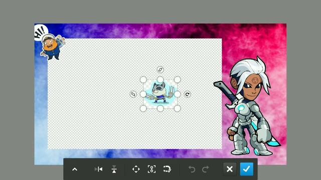The height and width of the screenshot is (180, 321).
Task: Click the left-middle resize handle
Action: point(143,94)
